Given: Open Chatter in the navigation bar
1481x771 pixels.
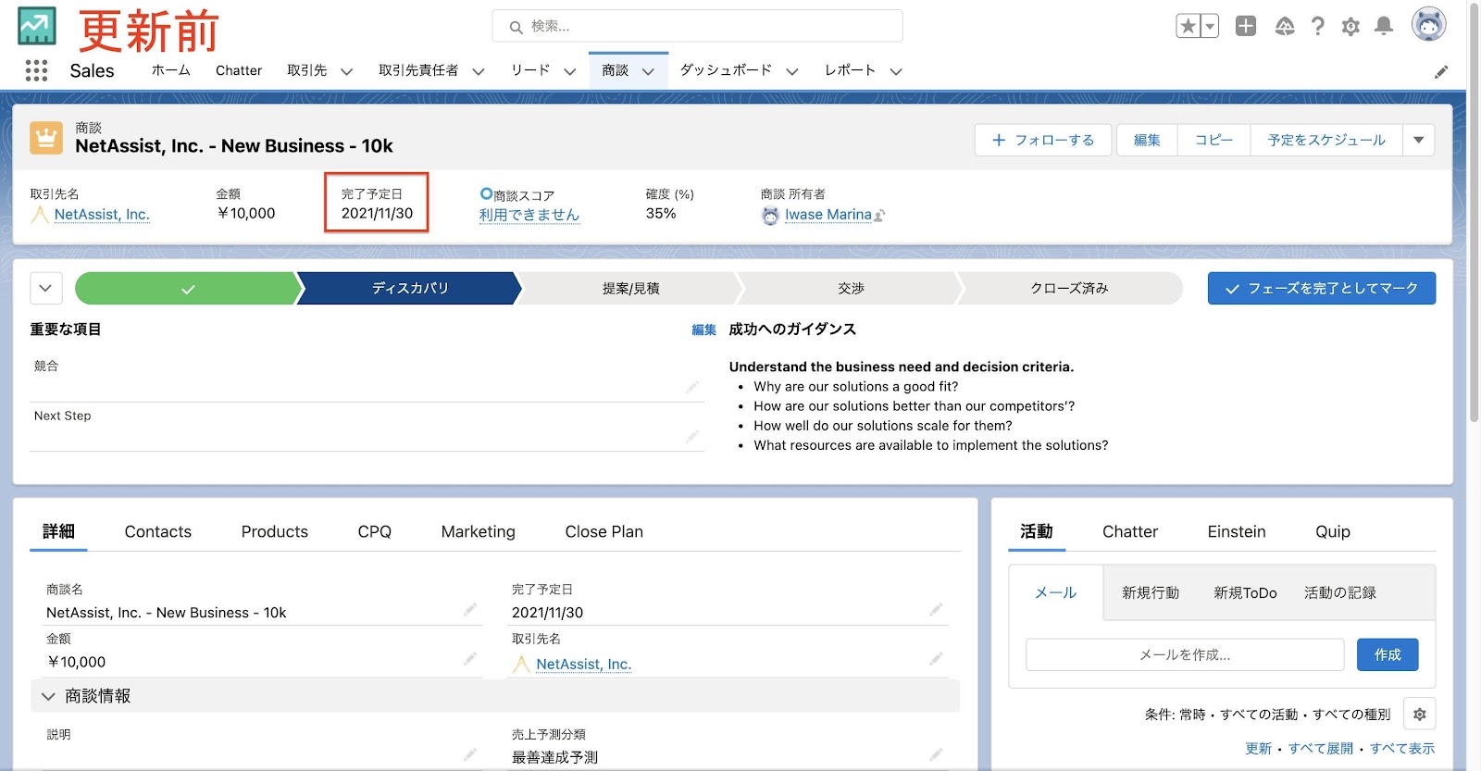Looking at the screenshot, I should coord(239,70).
